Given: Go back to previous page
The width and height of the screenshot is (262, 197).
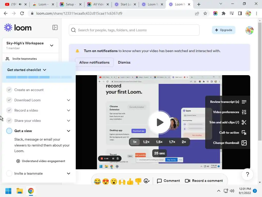Looking at the screenshot, I should coord(6,13).
